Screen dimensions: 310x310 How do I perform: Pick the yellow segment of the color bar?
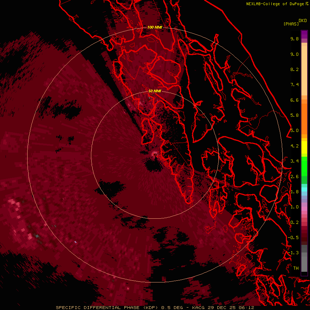click(x=304, y=147)
